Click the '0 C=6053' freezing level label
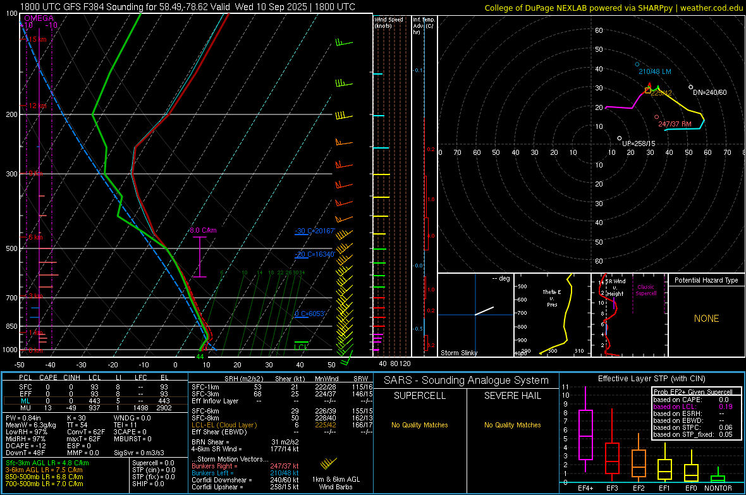Viewport: 746px width, 495px height. 309,314
